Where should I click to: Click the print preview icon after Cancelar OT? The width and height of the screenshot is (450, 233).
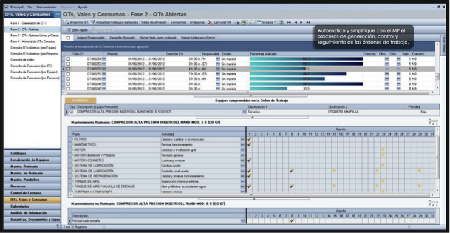point(237,22)
